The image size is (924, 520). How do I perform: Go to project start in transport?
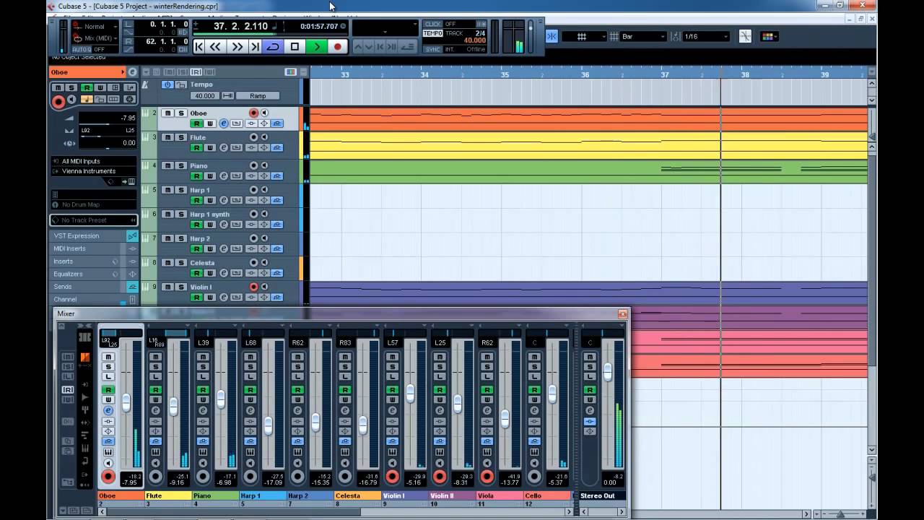point(200,46)
